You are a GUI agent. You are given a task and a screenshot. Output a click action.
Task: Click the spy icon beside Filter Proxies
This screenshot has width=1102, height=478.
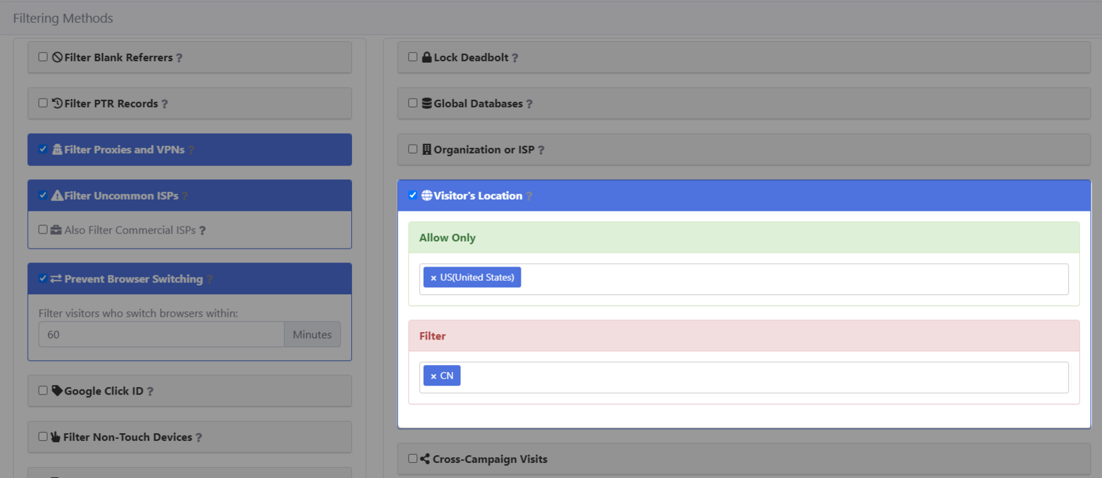coord(57,149)
